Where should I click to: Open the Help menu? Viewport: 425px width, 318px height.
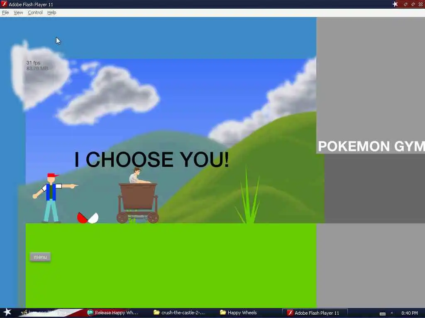tap(52, 12)
